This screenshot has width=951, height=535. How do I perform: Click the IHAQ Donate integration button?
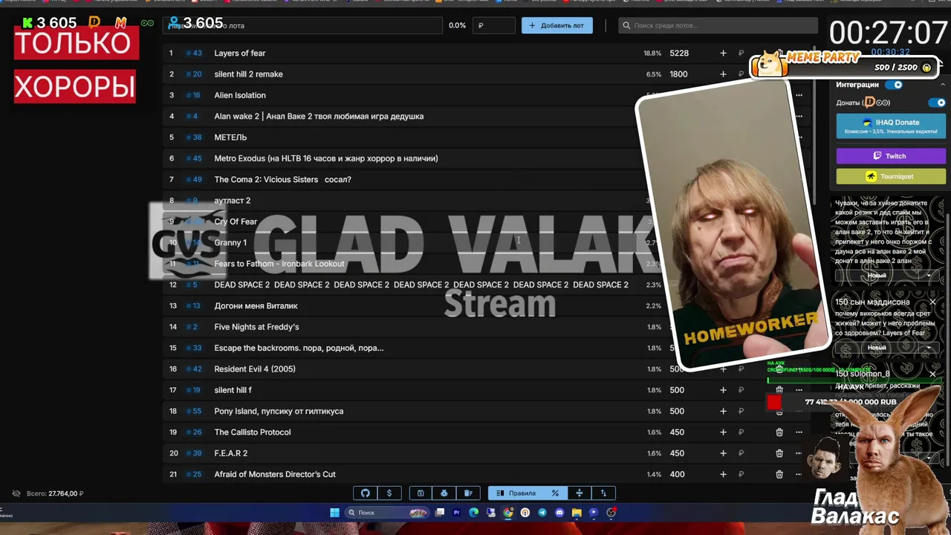891,126
